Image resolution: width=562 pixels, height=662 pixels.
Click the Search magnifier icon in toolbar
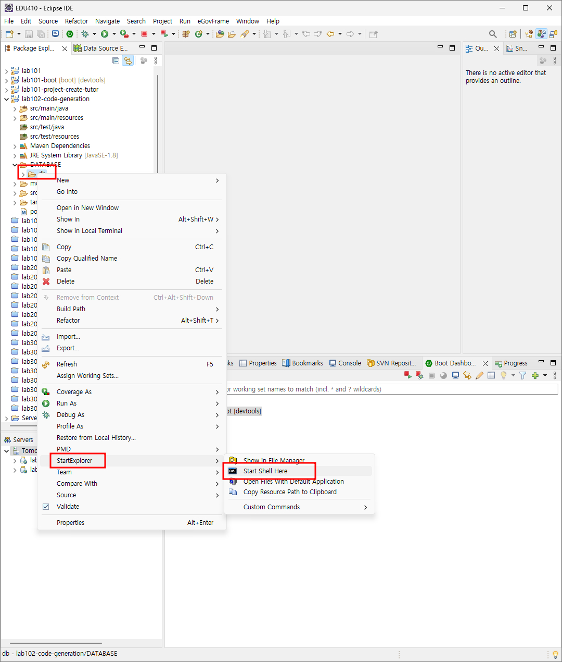(x=493, y=34)
